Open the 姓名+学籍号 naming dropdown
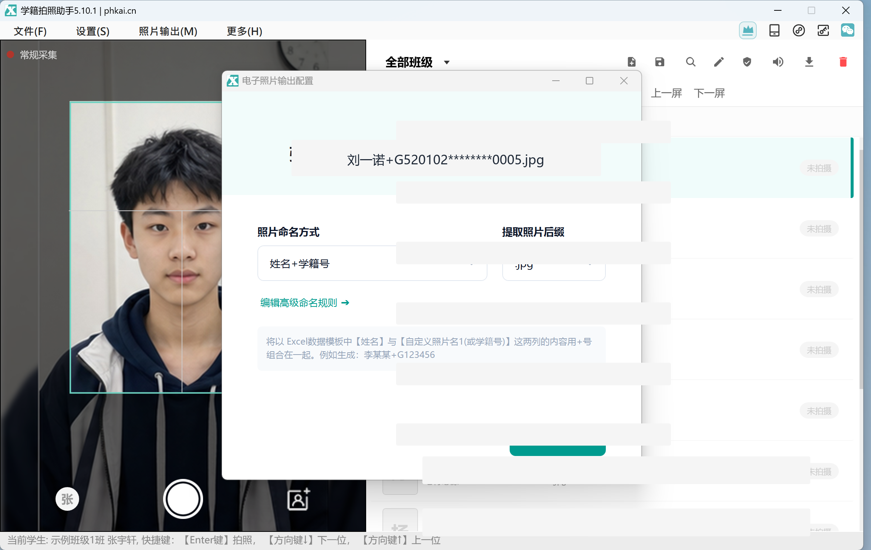The width and height of the screenshot is (871, 550). pos(372,263)
